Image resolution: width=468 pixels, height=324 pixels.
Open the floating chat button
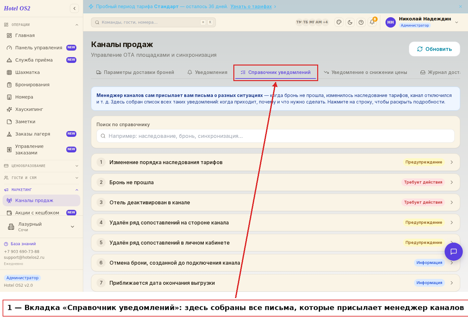tap(454, 251)
